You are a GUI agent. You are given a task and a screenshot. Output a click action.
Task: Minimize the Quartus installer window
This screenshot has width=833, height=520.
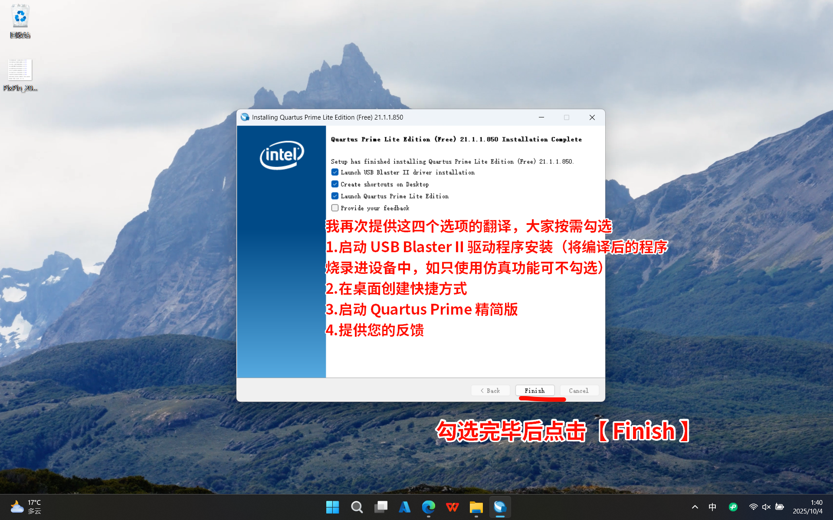541,117
